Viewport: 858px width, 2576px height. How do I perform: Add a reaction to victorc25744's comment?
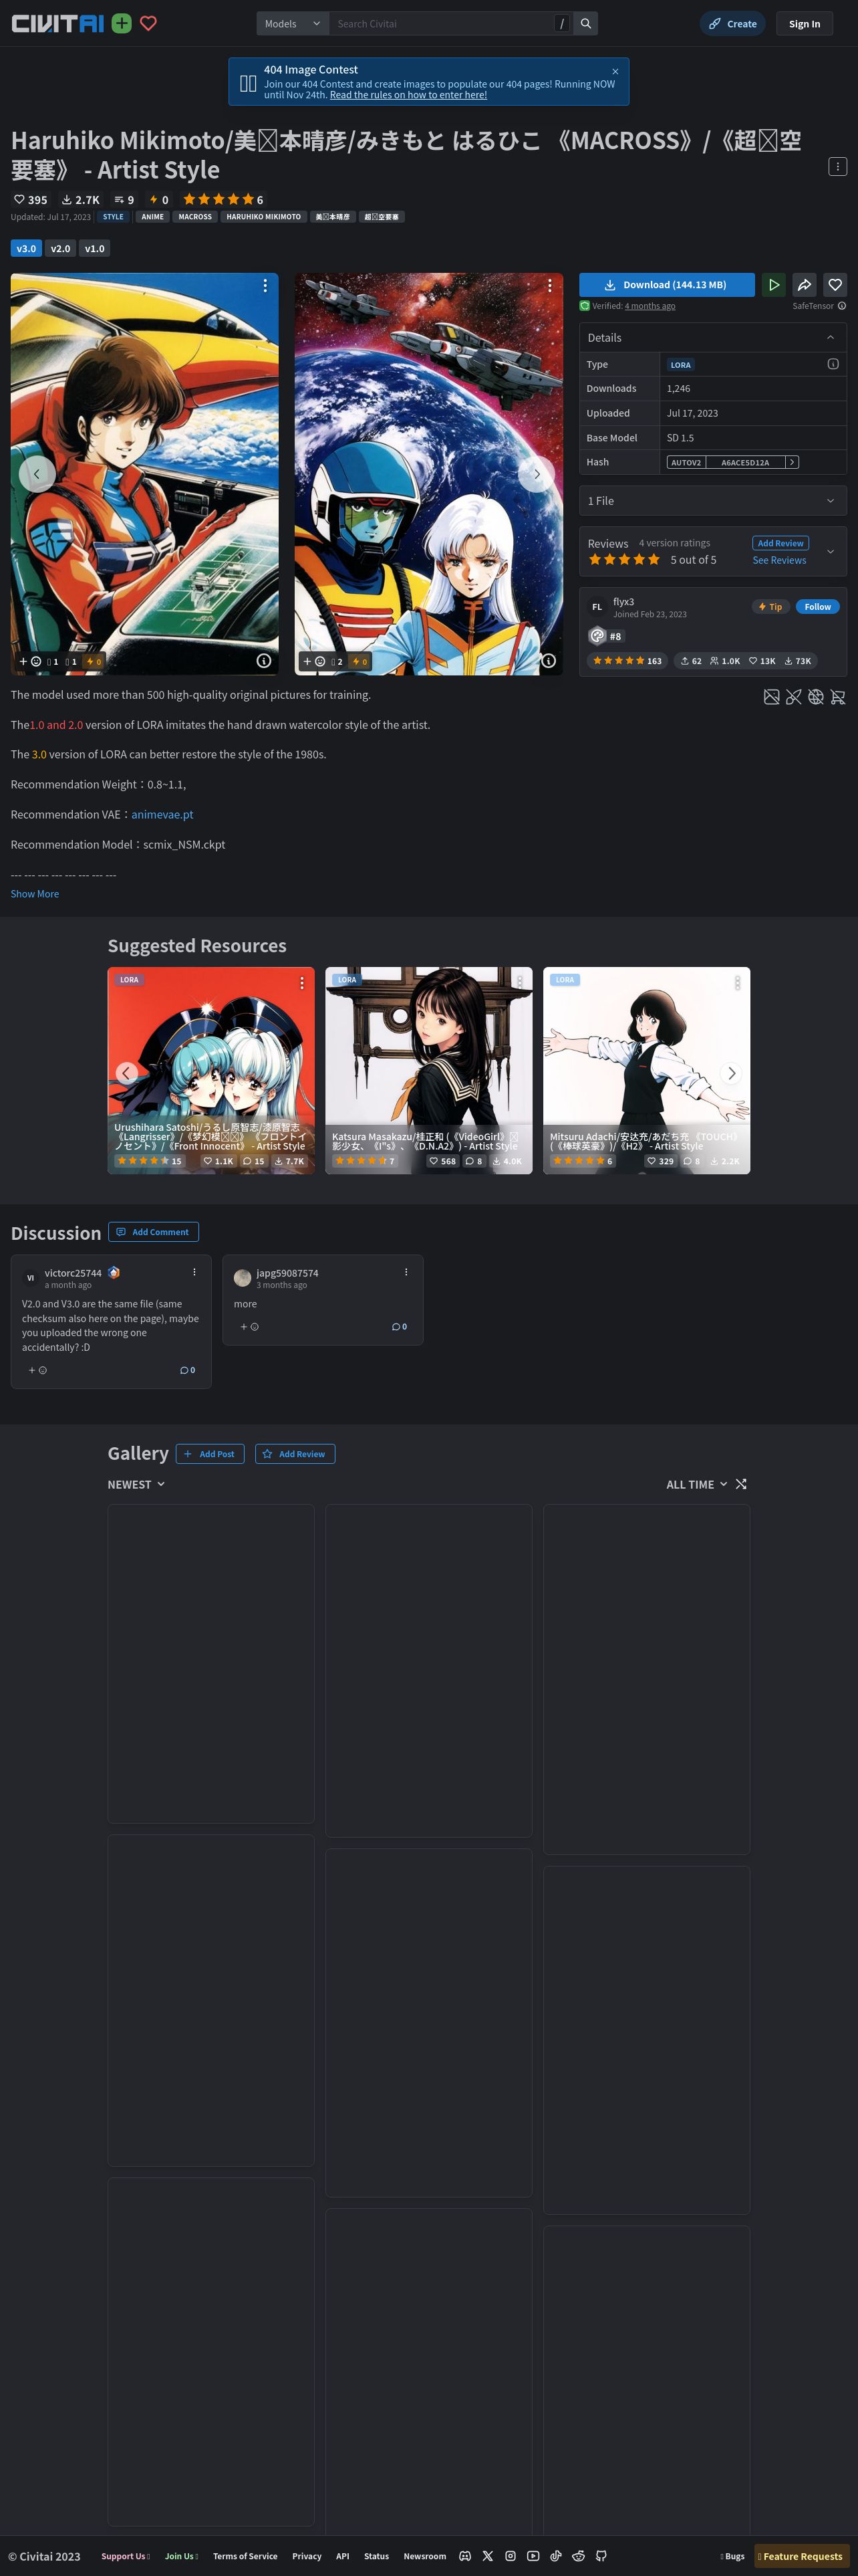pos(38,1370)
